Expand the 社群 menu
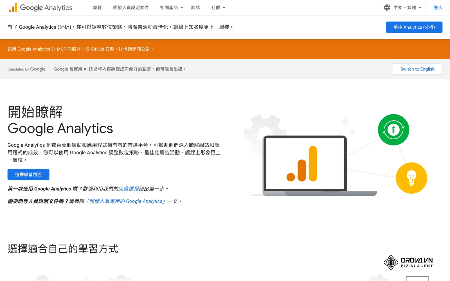Viewport: 450px width, 281px height. click(218, 8)
